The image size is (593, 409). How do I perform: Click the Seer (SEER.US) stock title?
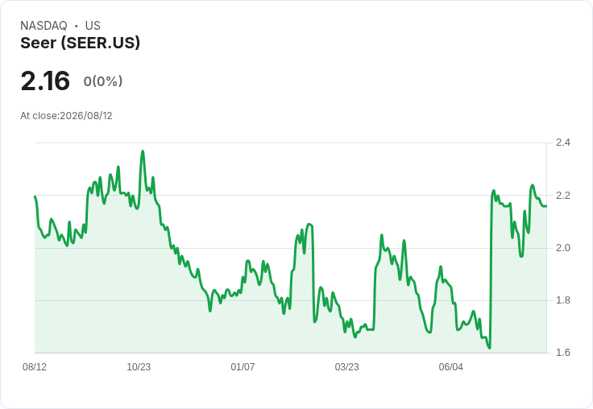point(81,43)
